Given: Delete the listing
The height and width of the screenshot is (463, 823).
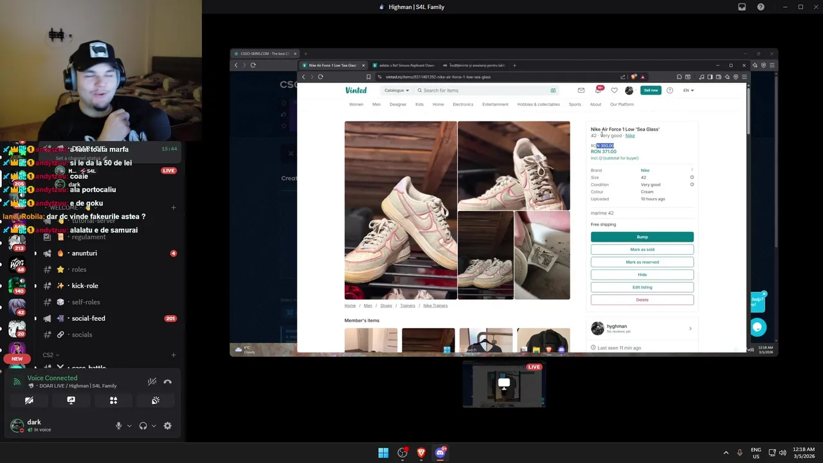Looking at the screenshot, I should coord(642,300).
